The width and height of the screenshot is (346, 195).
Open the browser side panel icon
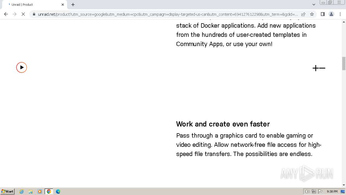pos(322,14)
